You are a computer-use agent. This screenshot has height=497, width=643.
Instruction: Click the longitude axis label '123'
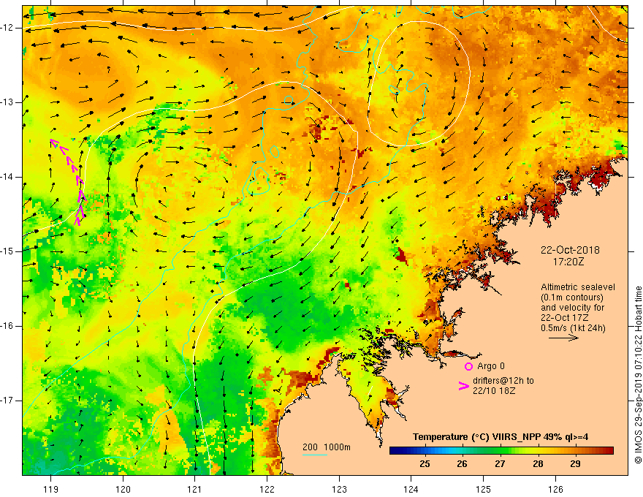(339, 489)
